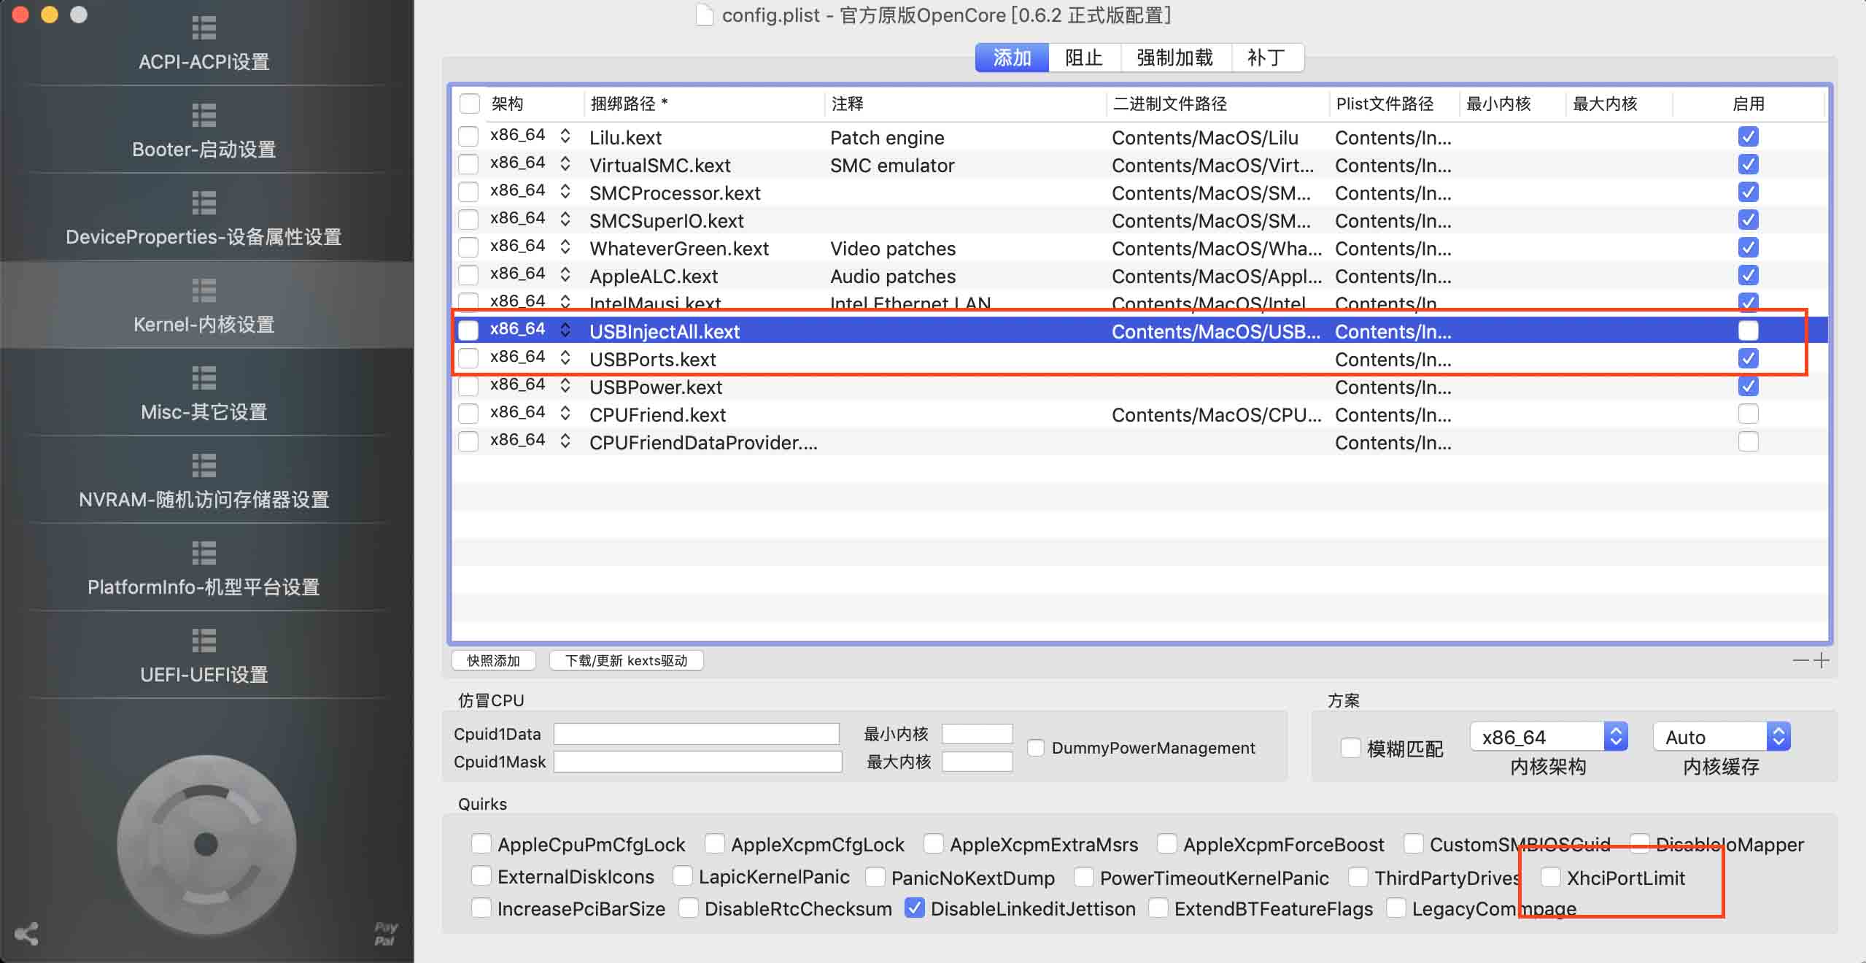Uncheck DisableLinkeditJettison quirk
Image resolution: width=1866 pixels, height=963 pixels.
pyautogui.click(x=914, y=908)
